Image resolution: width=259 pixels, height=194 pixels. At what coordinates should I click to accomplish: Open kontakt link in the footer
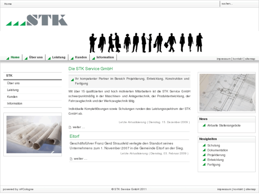pyautogui.click(x=238, y=189)
